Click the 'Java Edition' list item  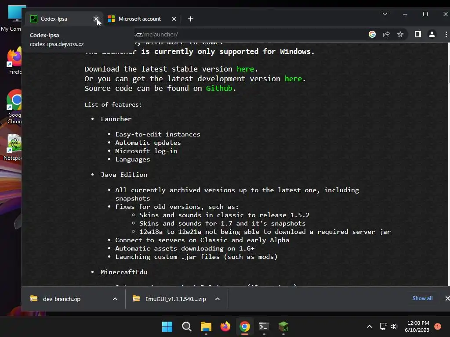(123, 175)
